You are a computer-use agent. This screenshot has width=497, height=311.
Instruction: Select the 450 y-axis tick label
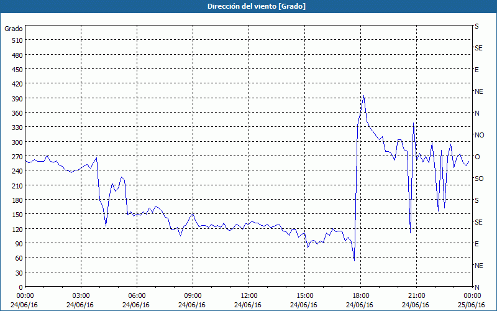click(18, 70)
